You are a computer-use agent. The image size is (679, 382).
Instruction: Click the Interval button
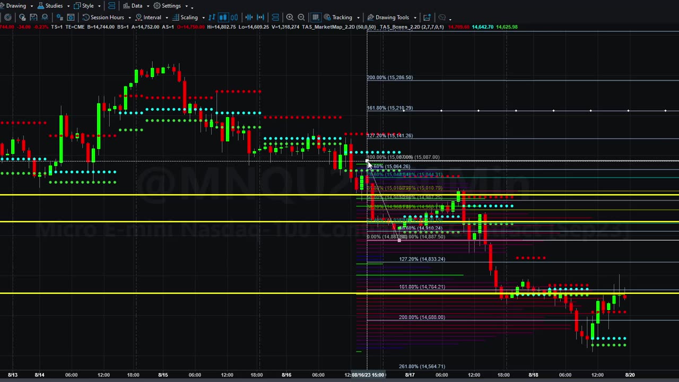pyautogui.click(x=148, y=18)
